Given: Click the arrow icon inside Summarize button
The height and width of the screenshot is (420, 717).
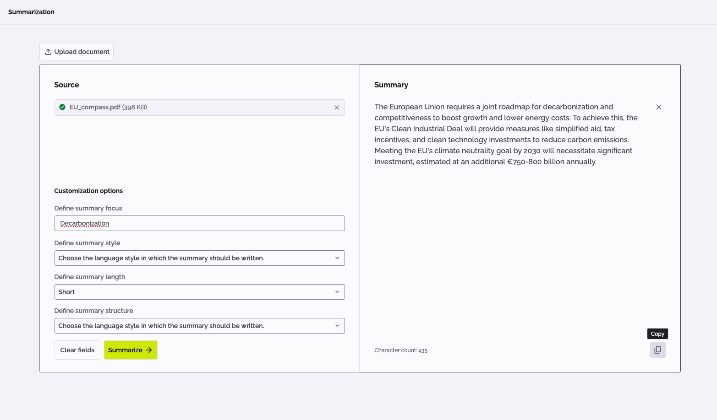Looking at the screenshot, I should click(149, 350).
